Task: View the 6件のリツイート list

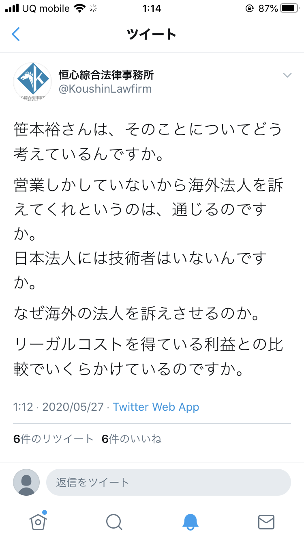Action: (54, 439)
